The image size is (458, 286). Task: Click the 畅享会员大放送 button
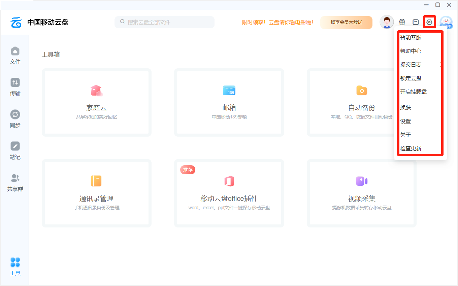pyautogui.click(x=346, y=23)
